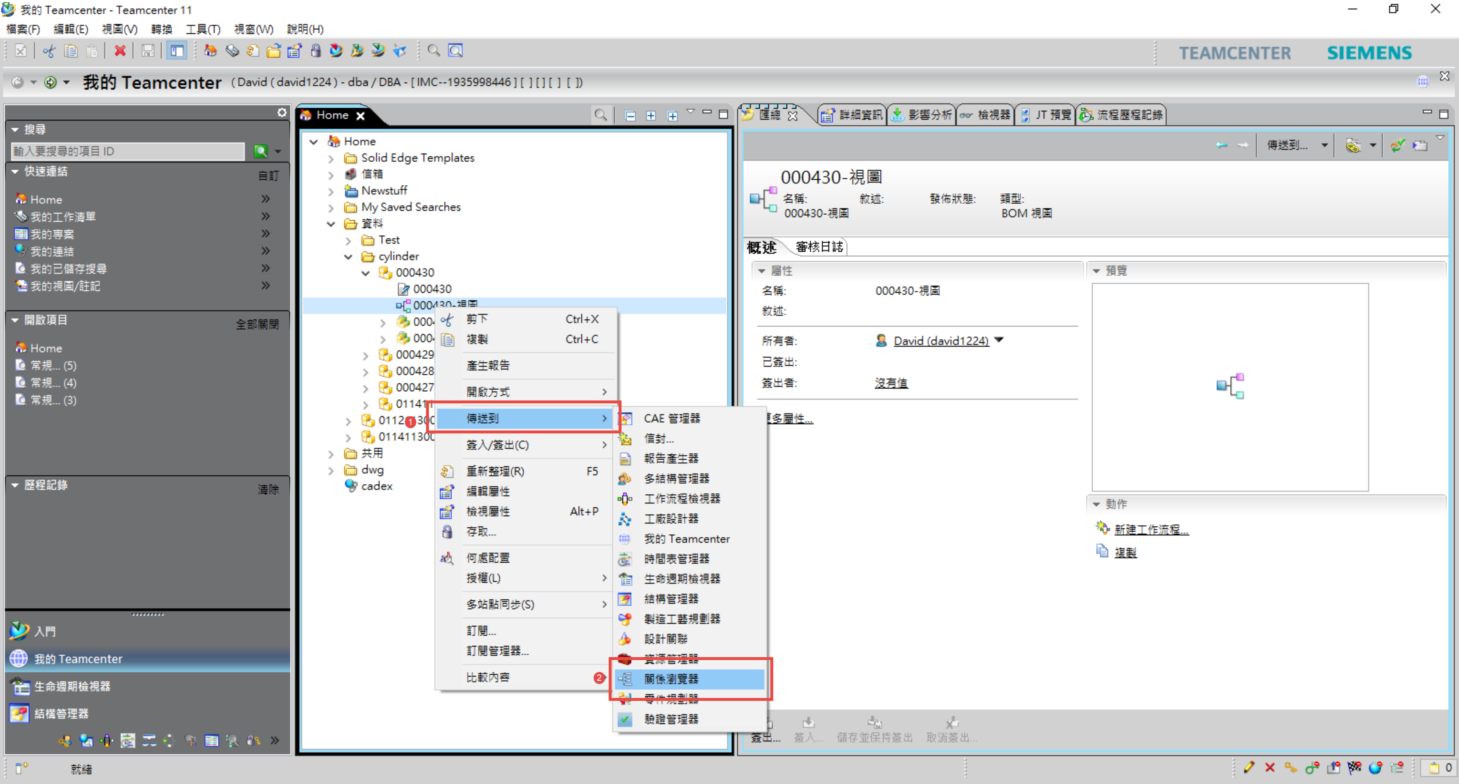
Task: Click the red Delete X toolbar icon
Action: tap(120, 52)
